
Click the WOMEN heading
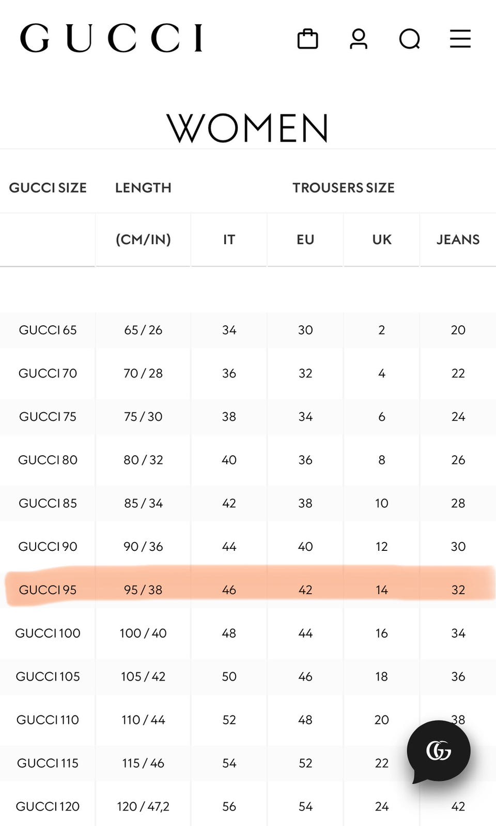pyautogui.click(x=247, y=128)
